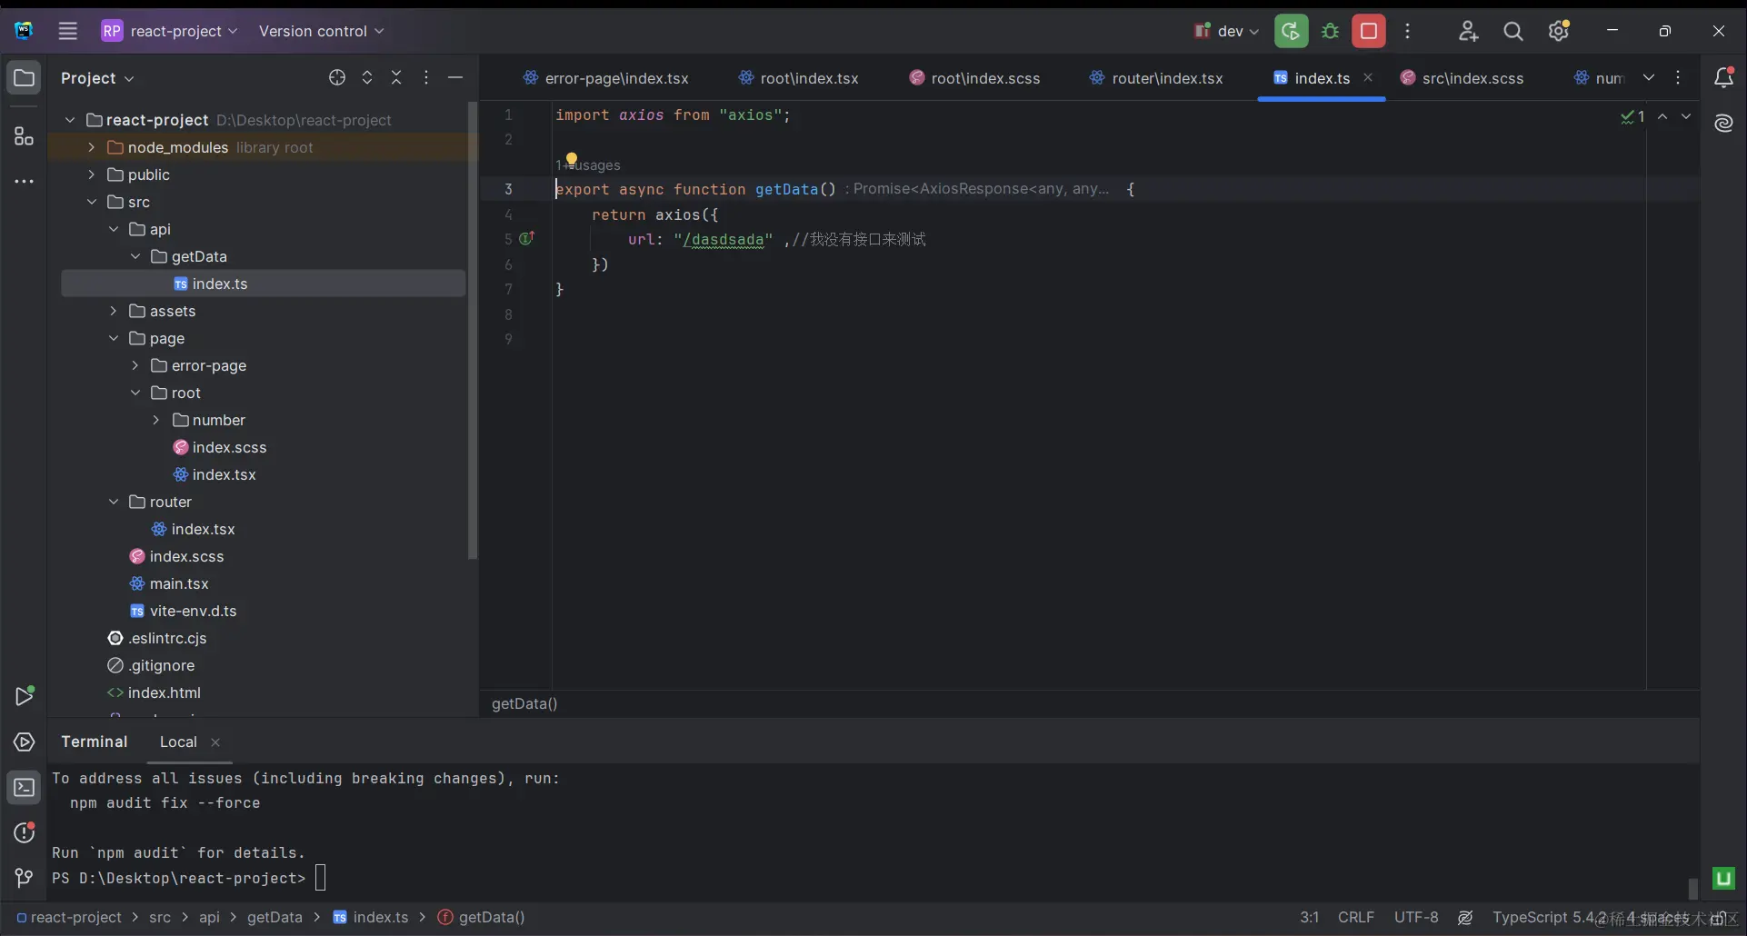Viewport: 1747px width, 936px height.
Task: Select opened file in Project tree
Action: point(337,78)
